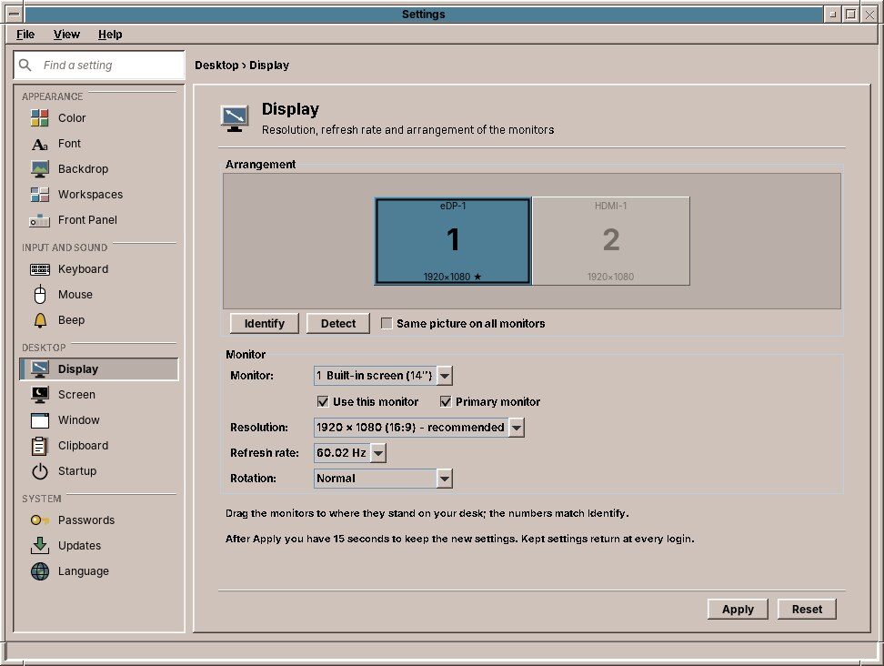Apply the display settings

point(738,609)
